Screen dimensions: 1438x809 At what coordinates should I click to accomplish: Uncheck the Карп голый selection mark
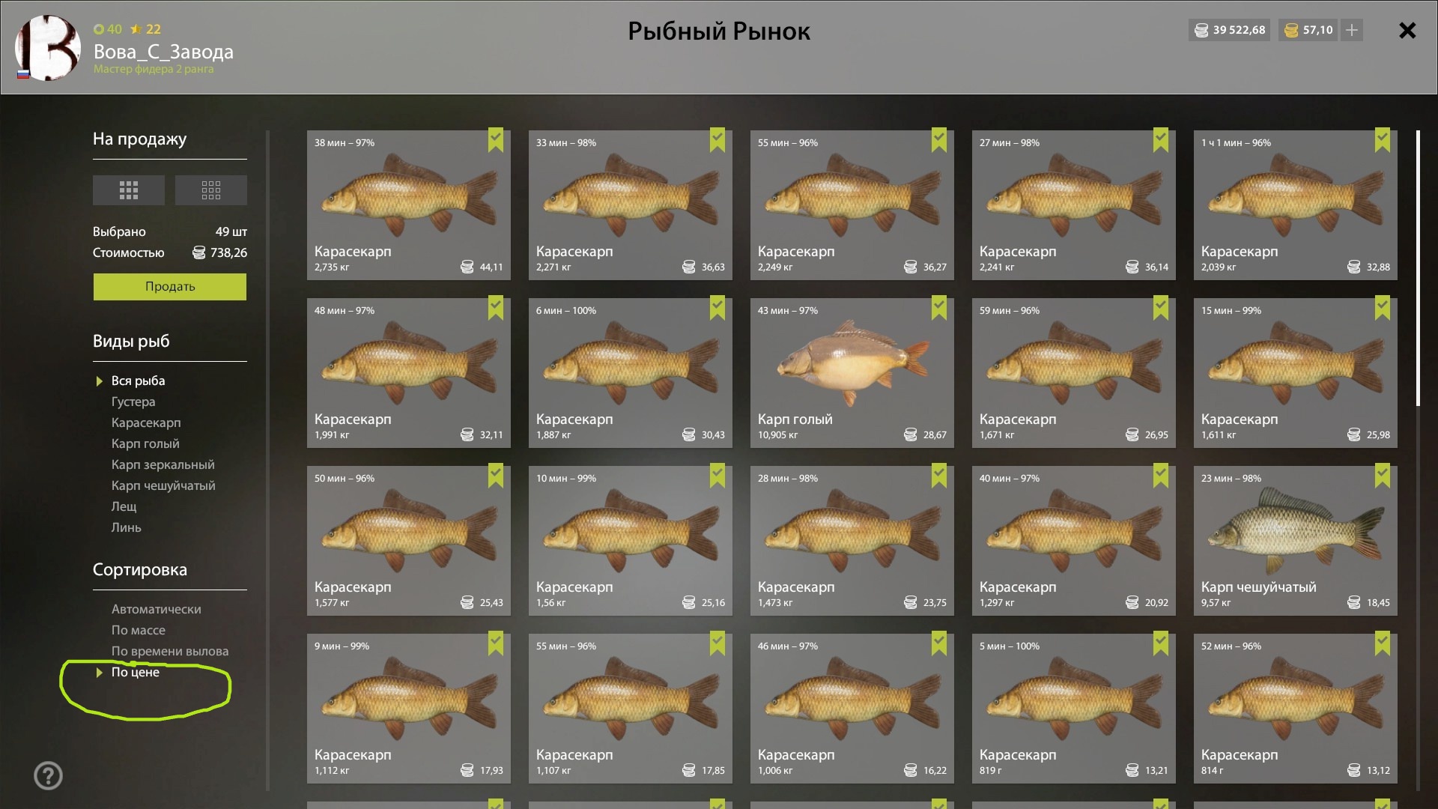(939, 308)
